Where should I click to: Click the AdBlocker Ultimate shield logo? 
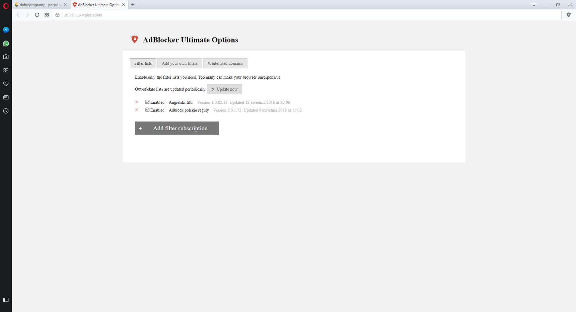134,40
